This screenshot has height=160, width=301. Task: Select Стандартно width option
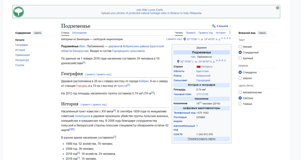[x=240, y=72]
